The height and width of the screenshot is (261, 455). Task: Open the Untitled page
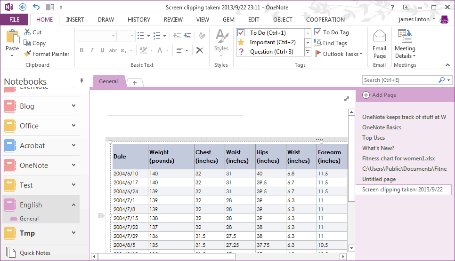point(379,179)
